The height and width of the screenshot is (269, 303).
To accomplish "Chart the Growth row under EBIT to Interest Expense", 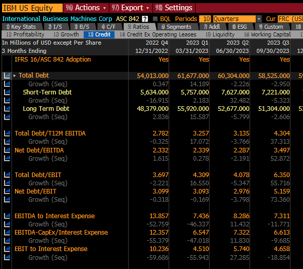I will 7,257.
